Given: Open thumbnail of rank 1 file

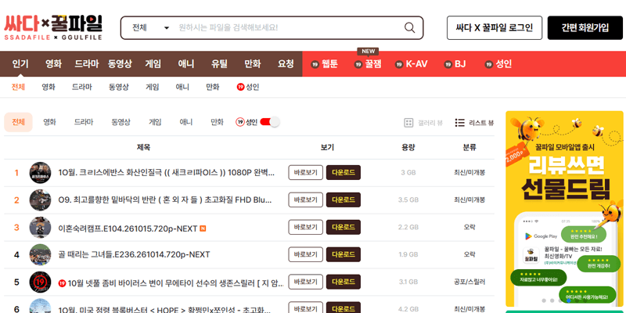Looking at the screenshot, I should pyautogui.click(x=41, y=172).
